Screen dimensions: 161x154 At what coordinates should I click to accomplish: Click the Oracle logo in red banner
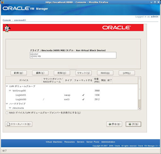116,28
